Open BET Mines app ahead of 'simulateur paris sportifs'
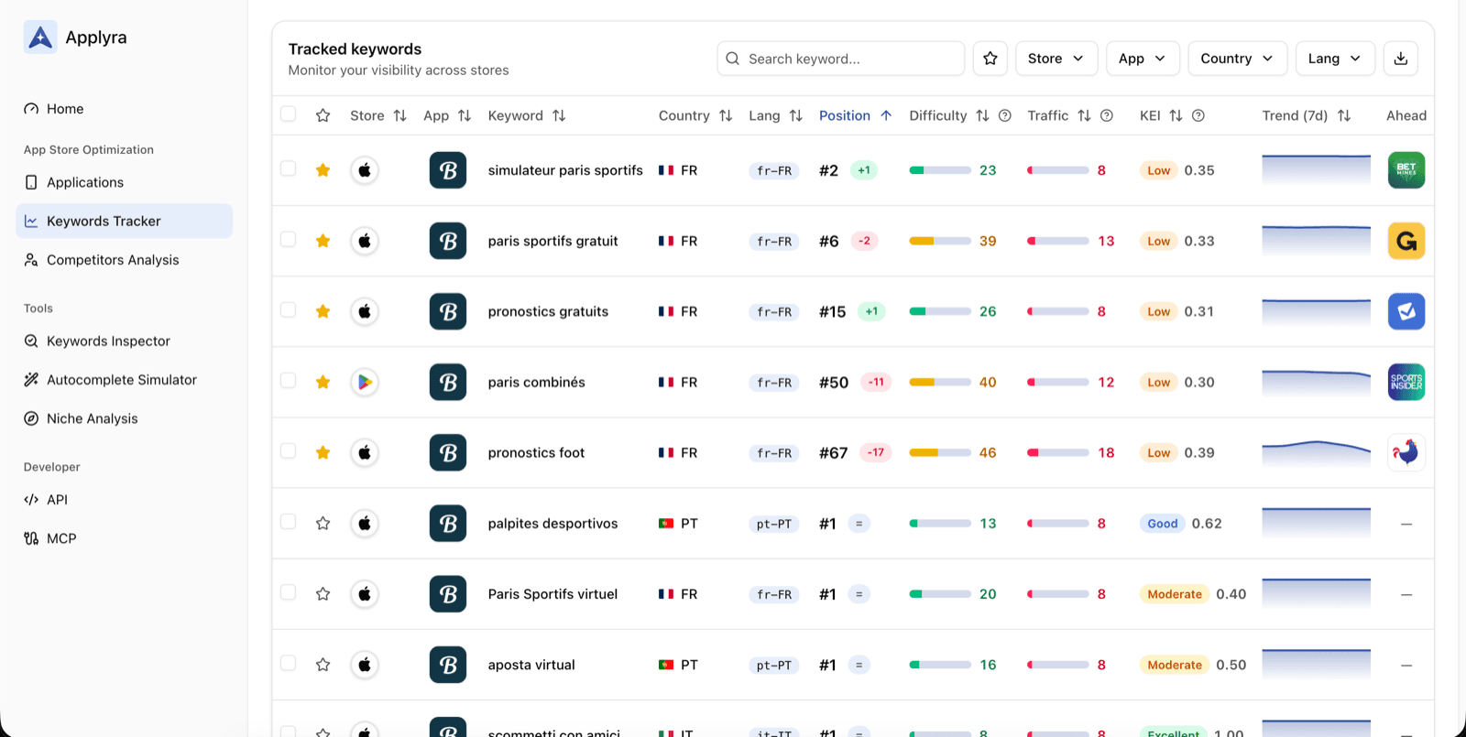Image resolution: width=1466 pixels, height=737 pixels. 1406,170
